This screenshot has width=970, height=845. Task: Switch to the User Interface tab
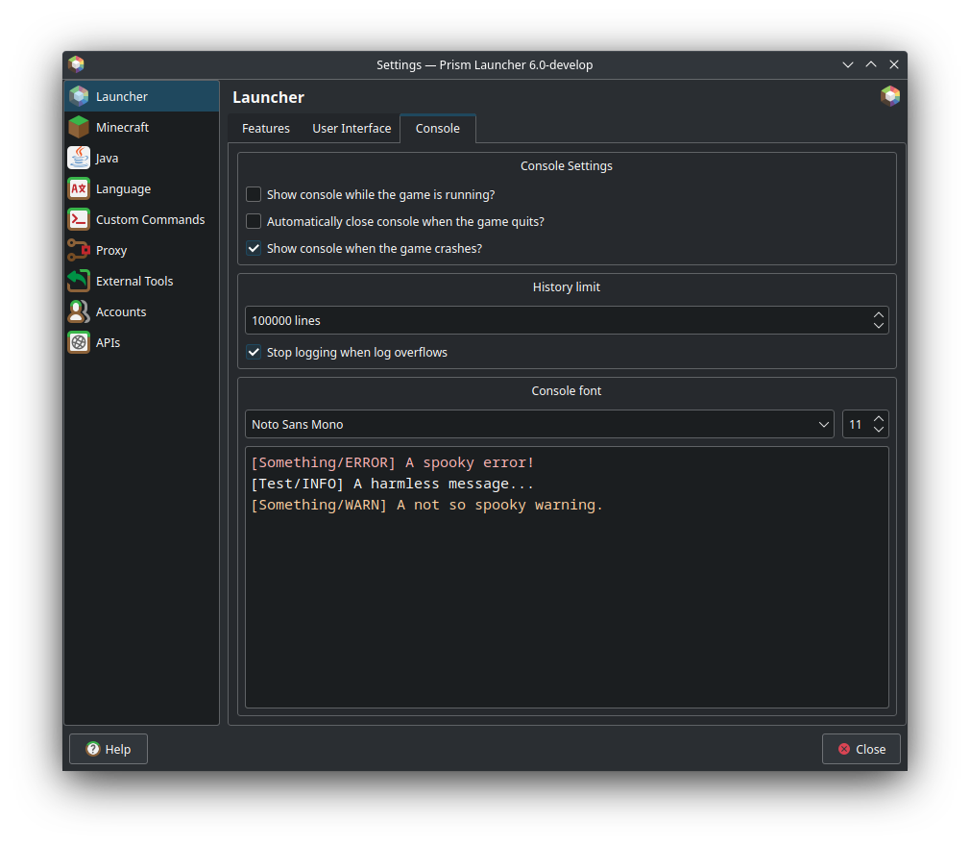click(x=352, y=128)
